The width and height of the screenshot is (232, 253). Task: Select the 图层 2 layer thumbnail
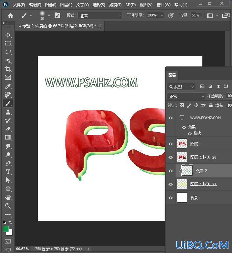(x=187, y=170)
